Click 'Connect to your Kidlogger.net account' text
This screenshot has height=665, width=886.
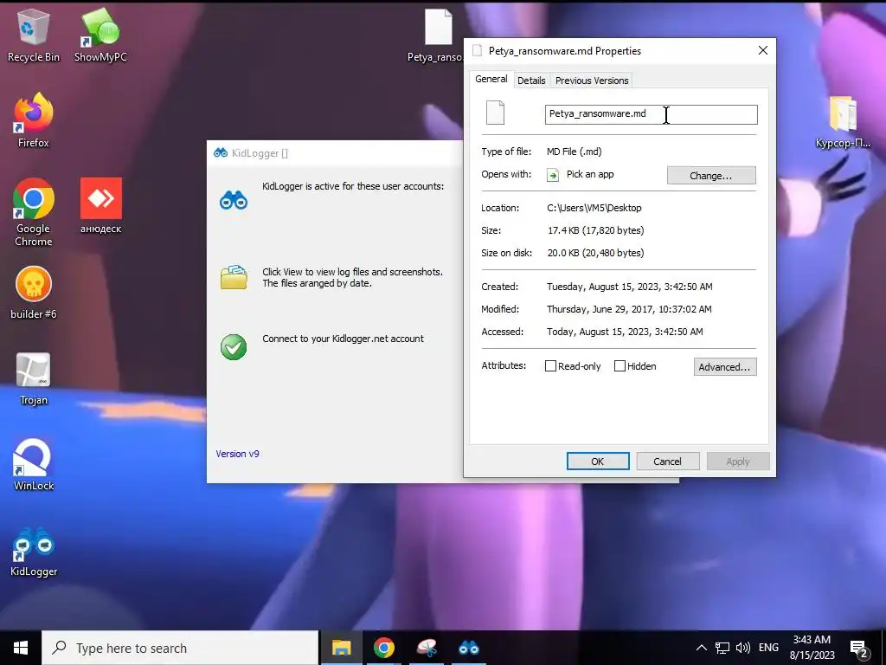[343, 339]
